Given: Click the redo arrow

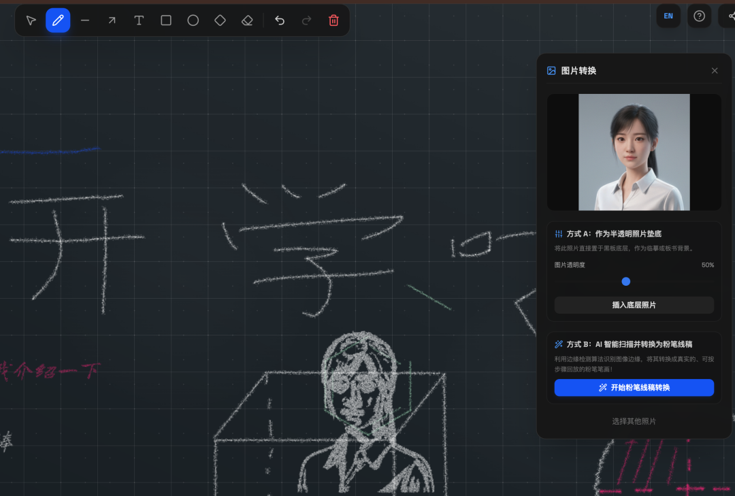Looking at the screenshot, I should click(306, 20).
